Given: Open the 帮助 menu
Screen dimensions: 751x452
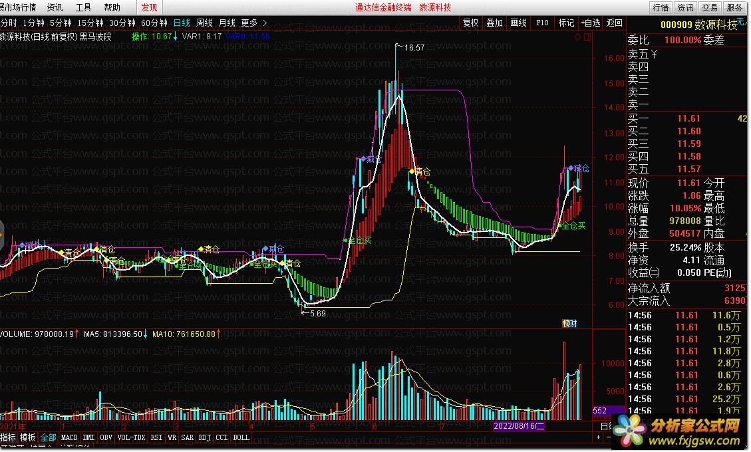Looking at the screenshot, I should click(x=112, y=7).
